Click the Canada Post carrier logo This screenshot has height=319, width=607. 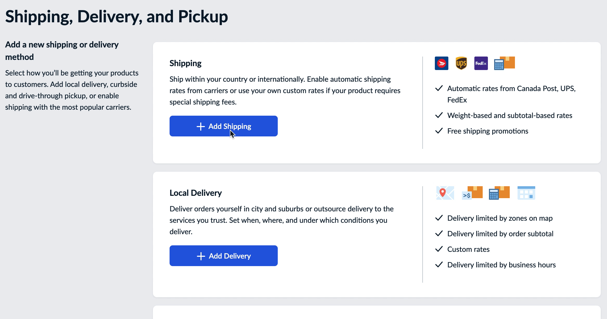point(441,63)
